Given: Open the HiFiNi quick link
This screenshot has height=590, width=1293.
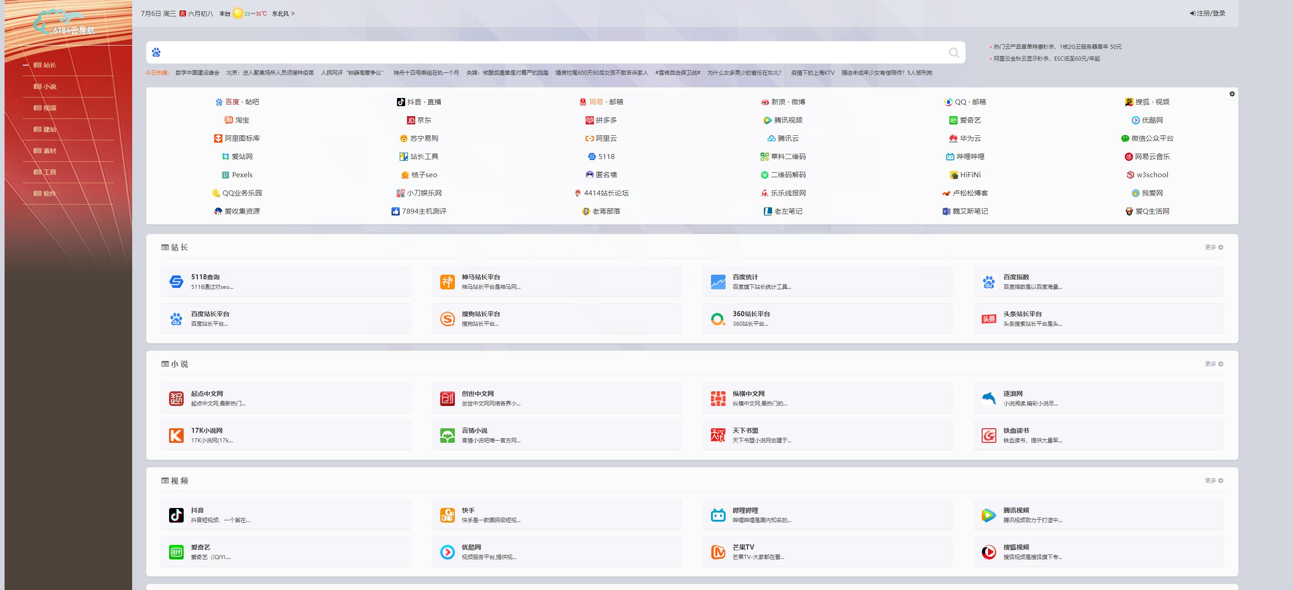Looking at the screenshot, I should [x=965, y=174].
